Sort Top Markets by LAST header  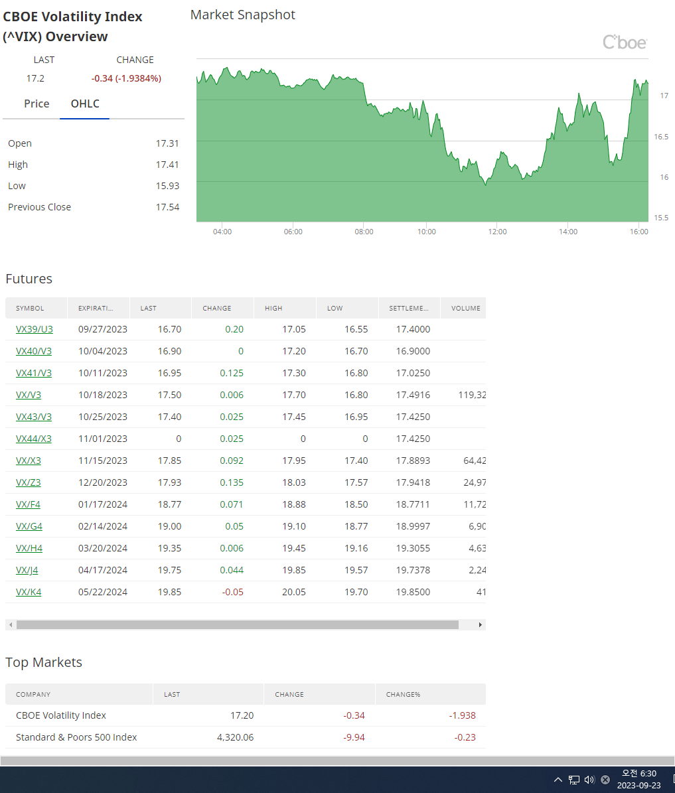(208, 694)
